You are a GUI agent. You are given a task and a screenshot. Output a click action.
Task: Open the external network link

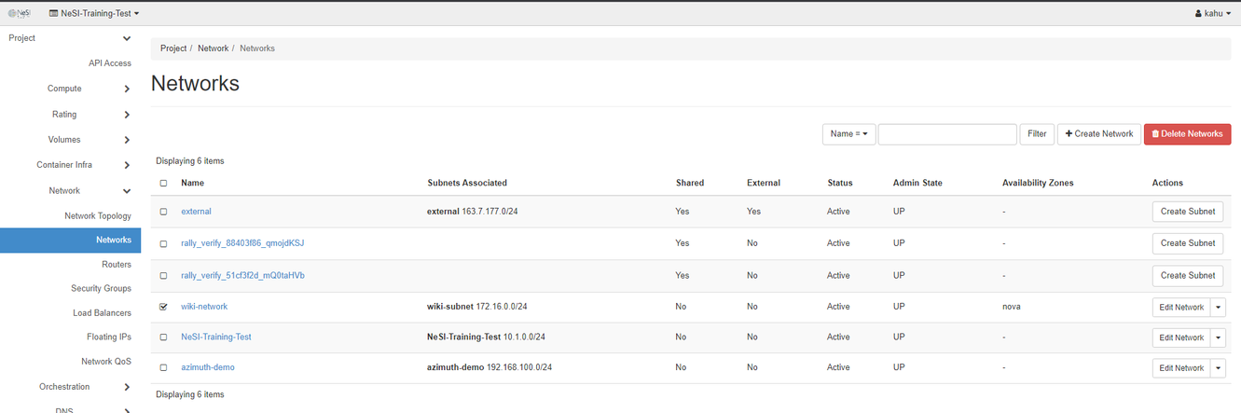[x=196, y=212]
